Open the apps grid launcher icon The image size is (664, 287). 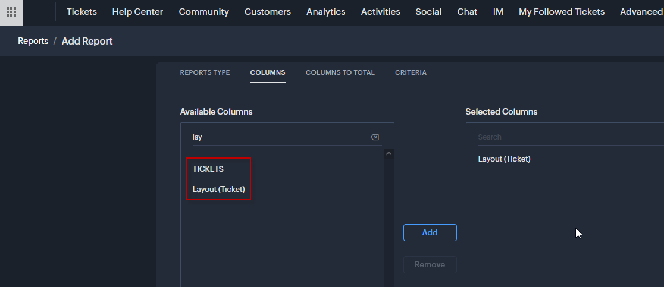point(11,12)
